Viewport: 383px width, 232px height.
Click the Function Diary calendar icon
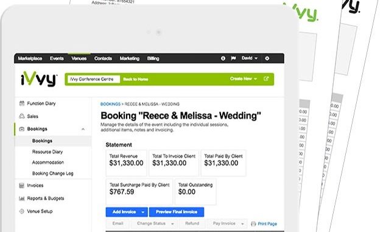(22, 104)
